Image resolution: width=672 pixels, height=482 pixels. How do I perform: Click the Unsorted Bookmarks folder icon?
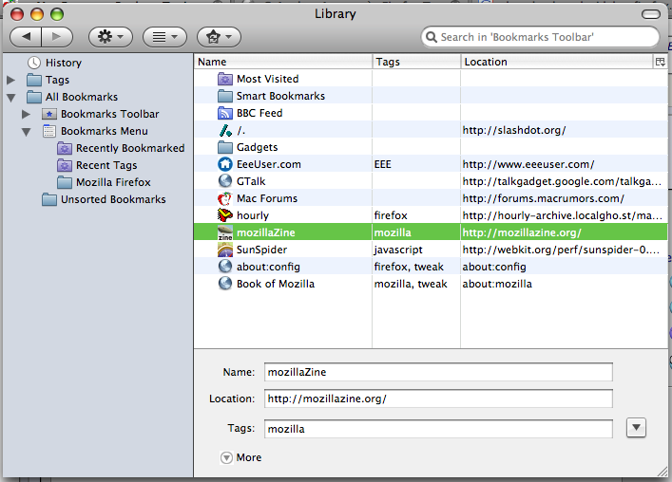click(x=49, y=200)
